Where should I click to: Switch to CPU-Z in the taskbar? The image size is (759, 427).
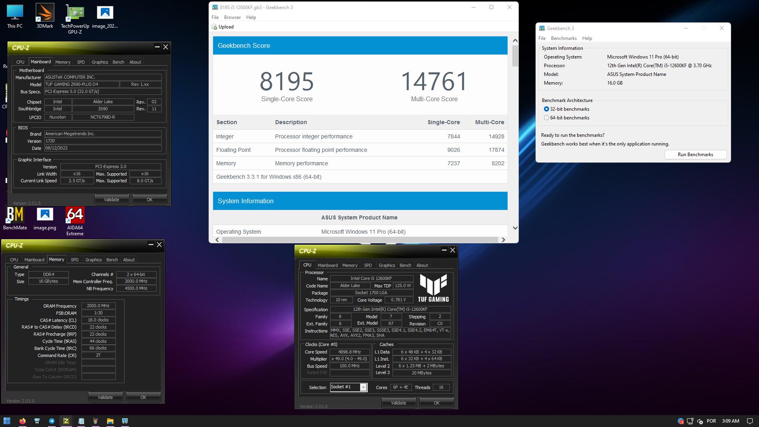point(66,421)
